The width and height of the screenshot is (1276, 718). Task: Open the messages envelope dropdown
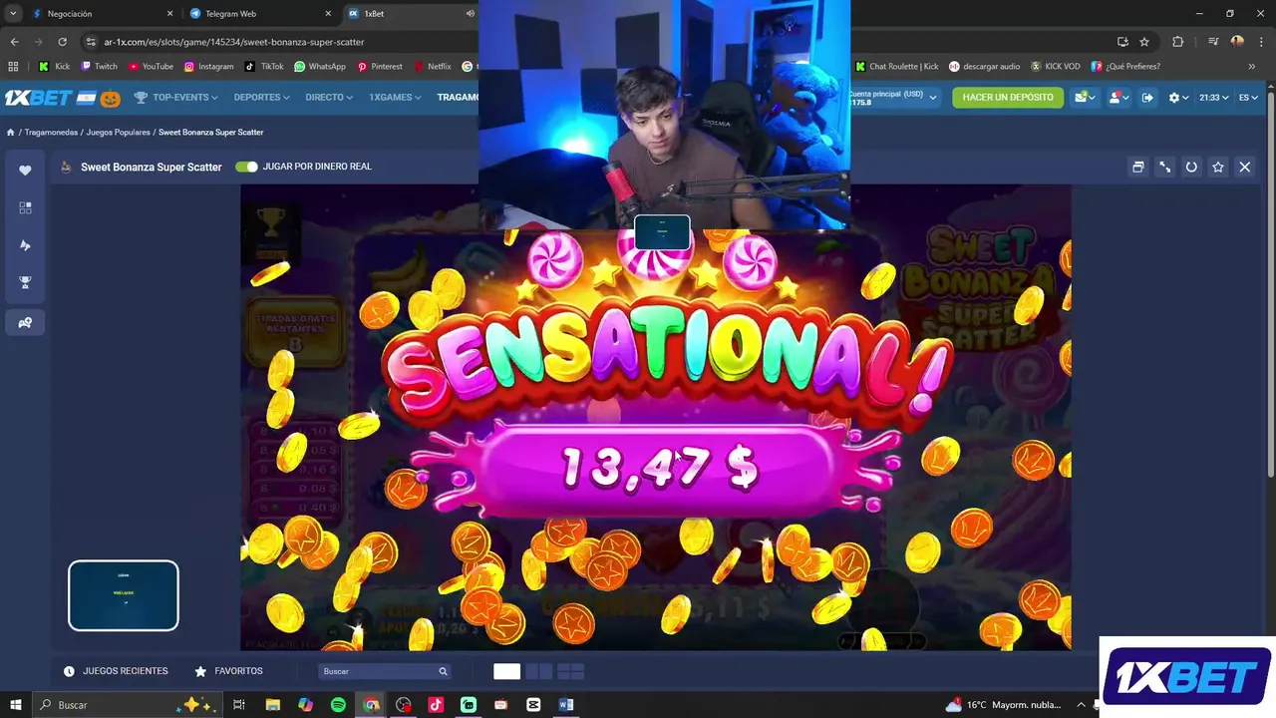pyautogui.click(x=1085, y=98)
